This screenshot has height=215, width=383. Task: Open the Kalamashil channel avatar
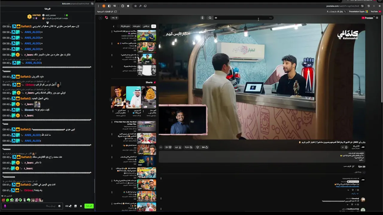point(363,147)
